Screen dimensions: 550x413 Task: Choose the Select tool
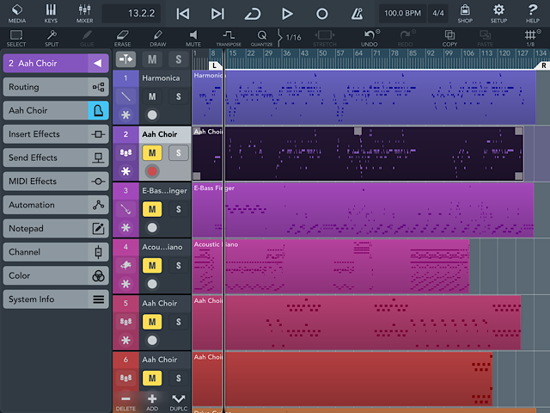tap(16, 38)
